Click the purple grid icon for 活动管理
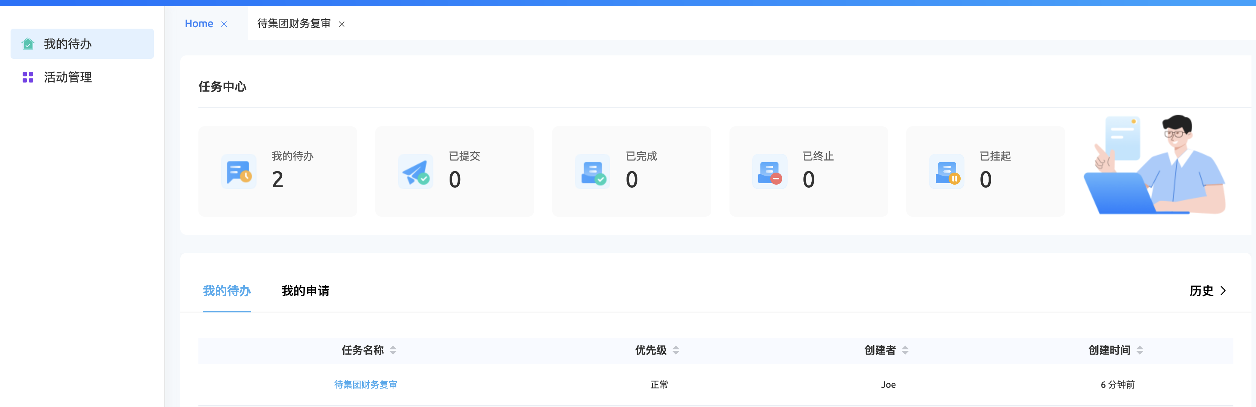Image resolution: width=1256 pixels, height=407 pixels. 28,77
